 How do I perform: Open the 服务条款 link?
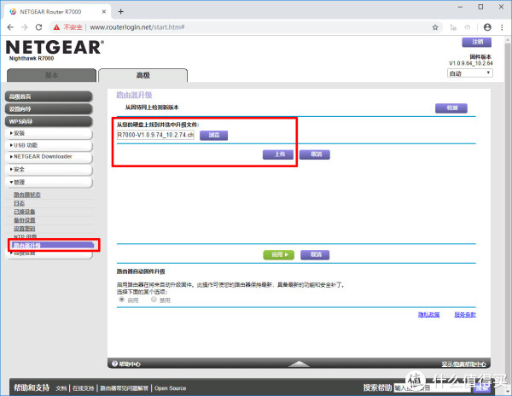(465, 315)
